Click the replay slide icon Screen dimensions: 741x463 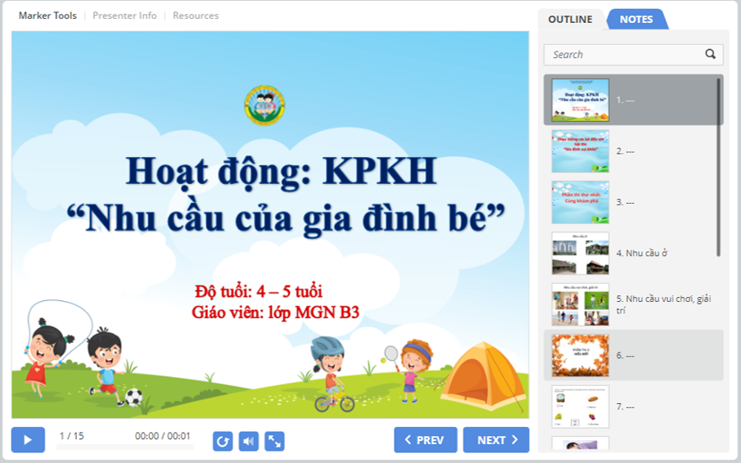coord(223,441)
